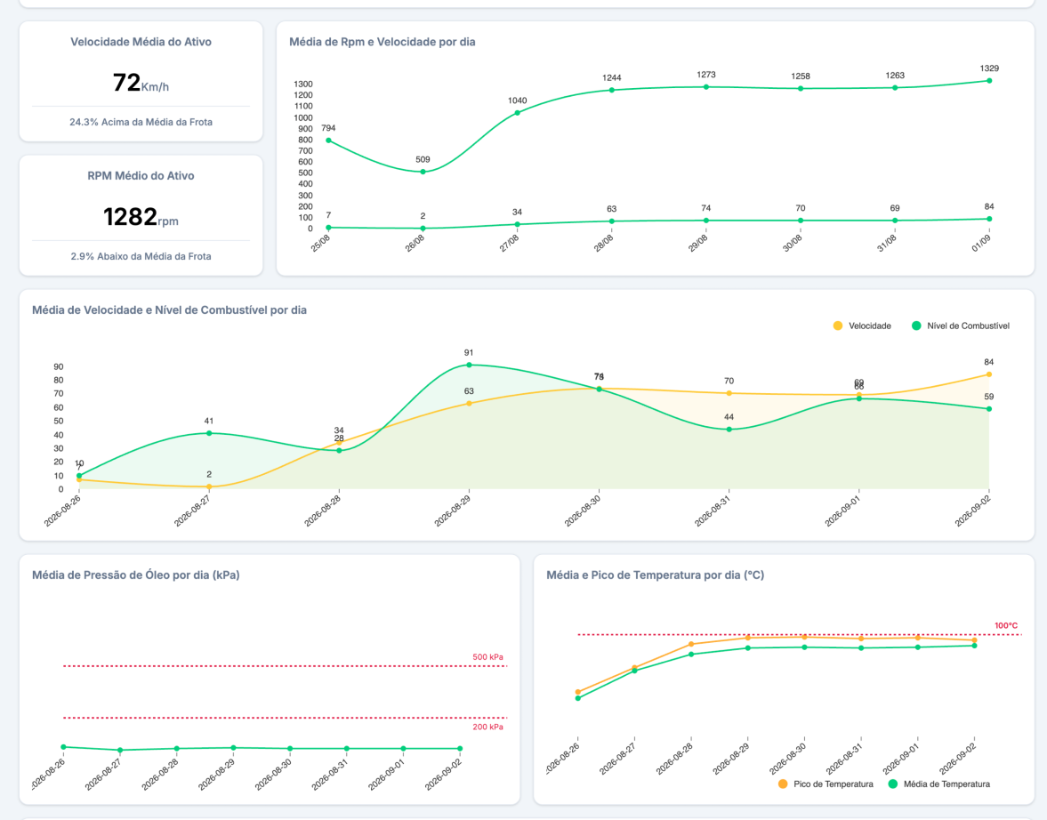Click 2026-09-02 oil pressure data point

click(x=460, y=749)
